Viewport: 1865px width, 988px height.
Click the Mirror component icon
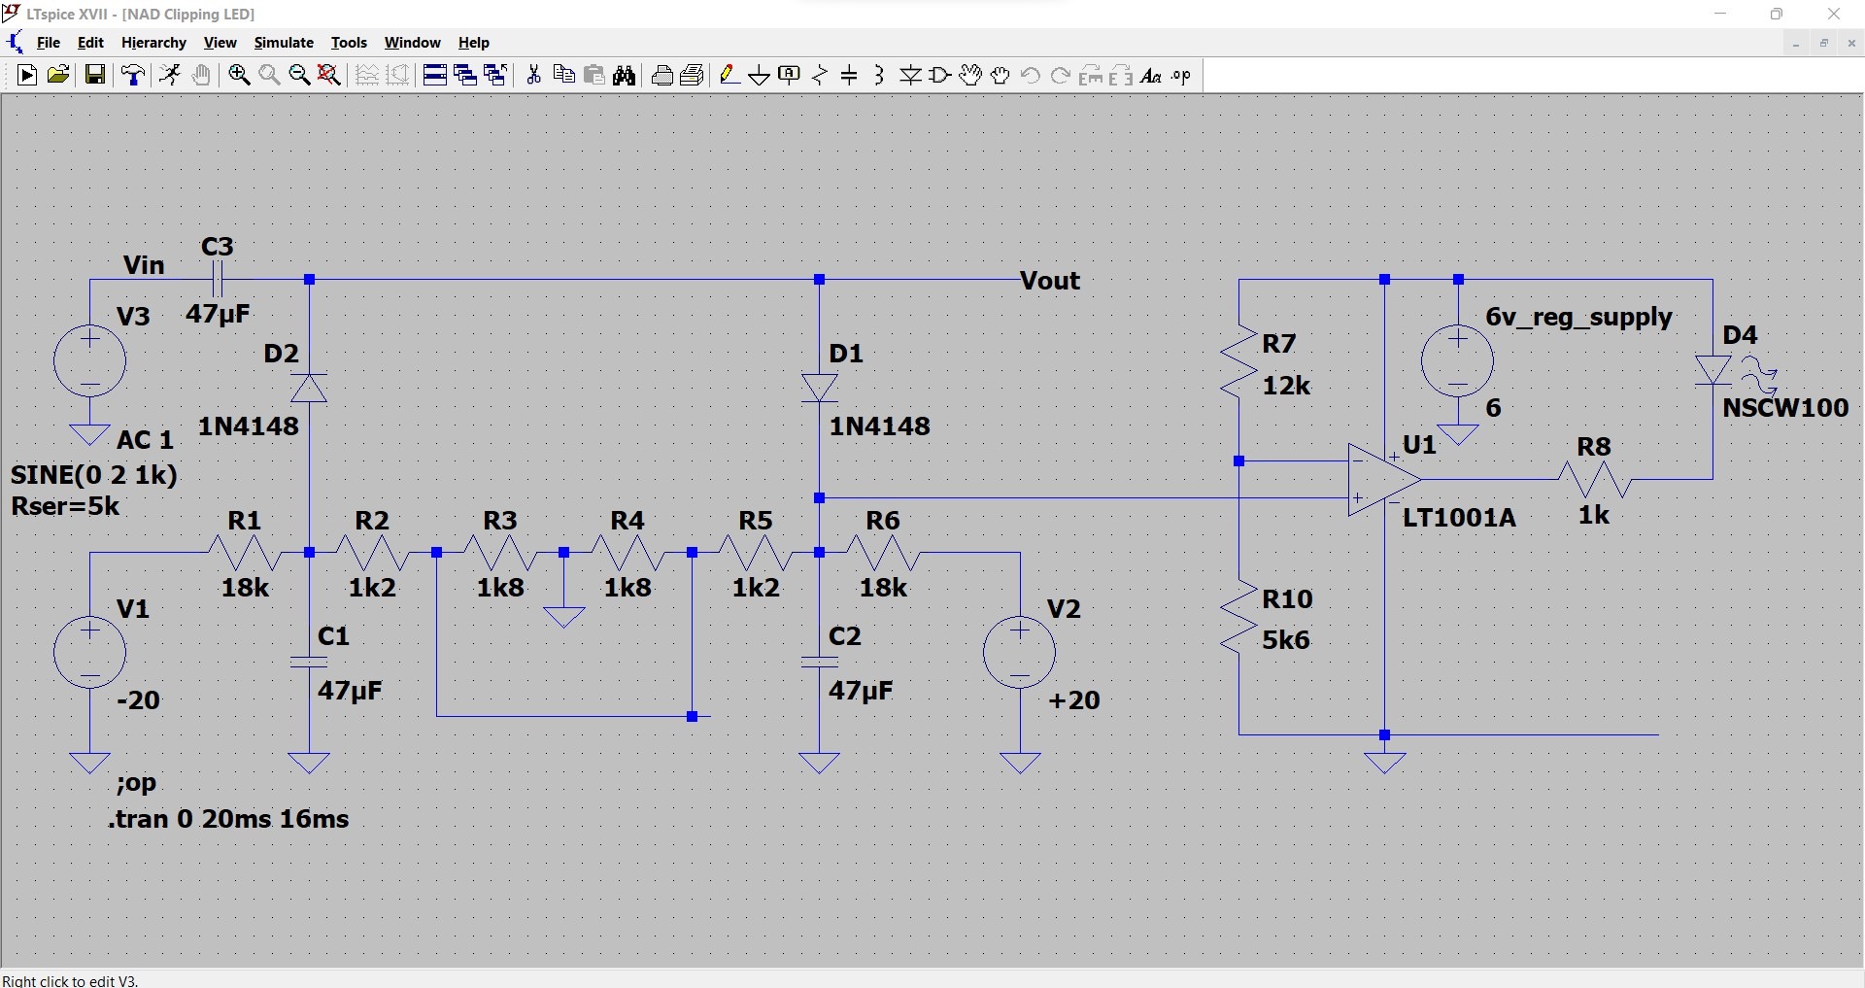click(1121, 76)
